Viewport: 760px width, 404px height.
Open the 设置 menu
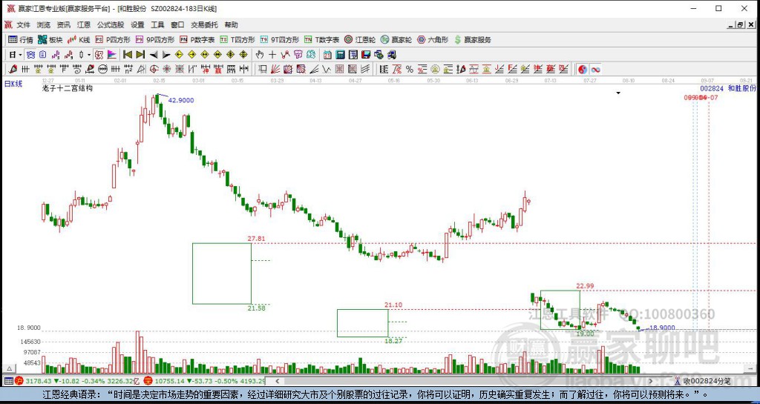pos(137,24)
